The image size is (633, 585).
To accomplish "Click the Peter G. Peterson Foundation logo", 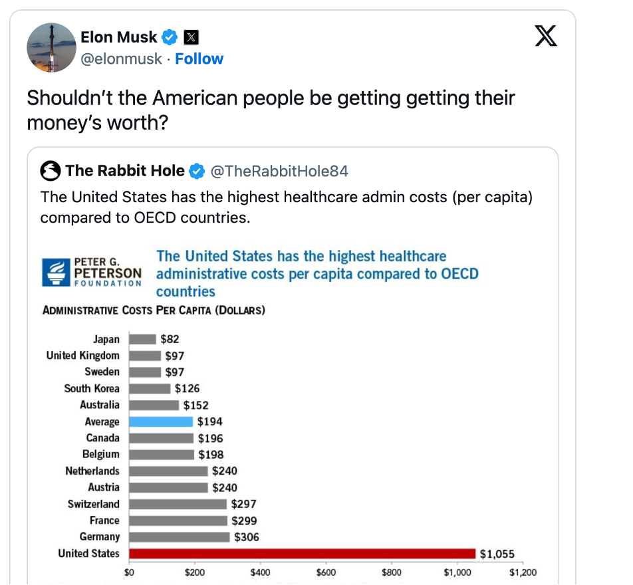I will pyautogui.click(x=92, y=273).
